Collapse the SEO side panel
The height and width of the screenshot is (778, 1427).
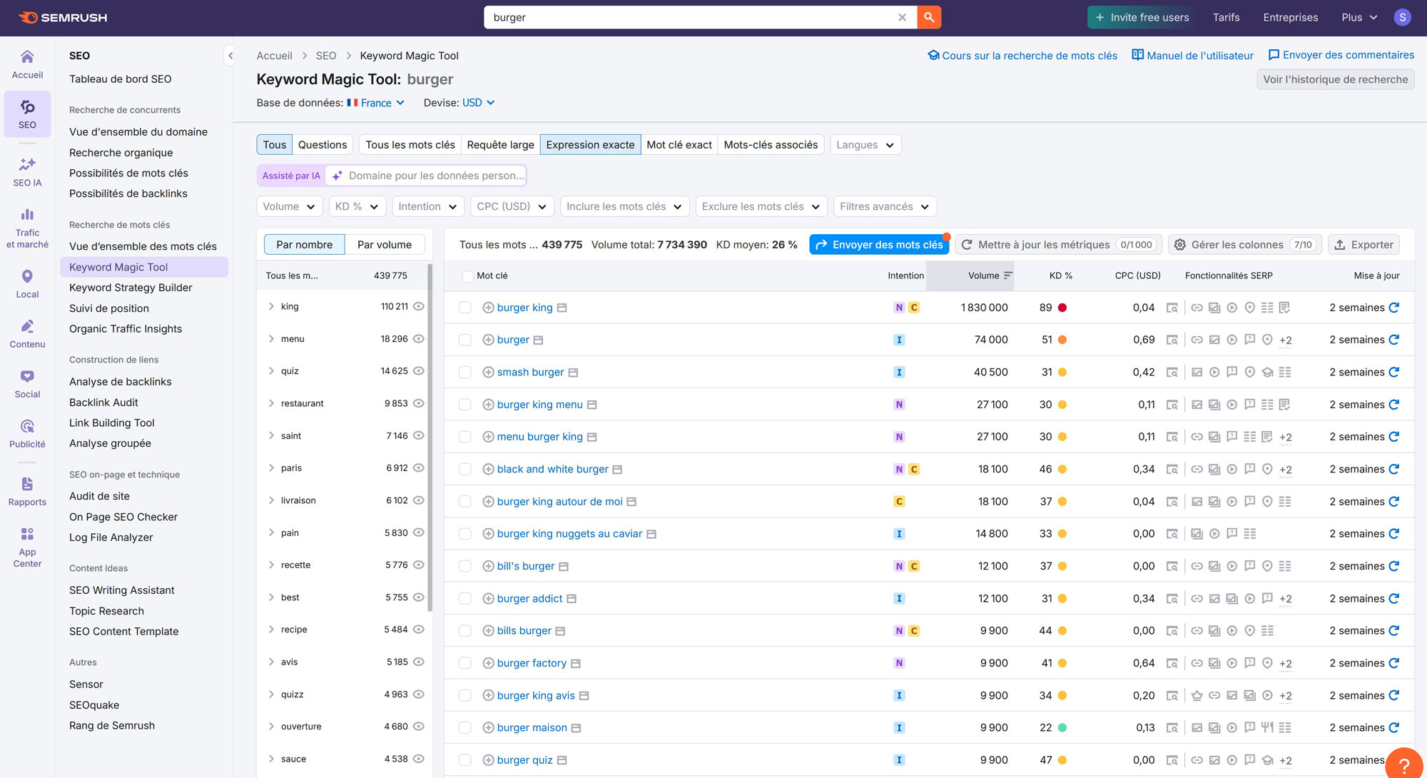pos(230,56)
